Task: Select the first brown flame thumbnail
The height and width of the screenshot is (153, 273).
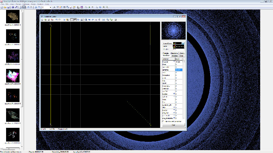Action: click(x=13, y=17)
